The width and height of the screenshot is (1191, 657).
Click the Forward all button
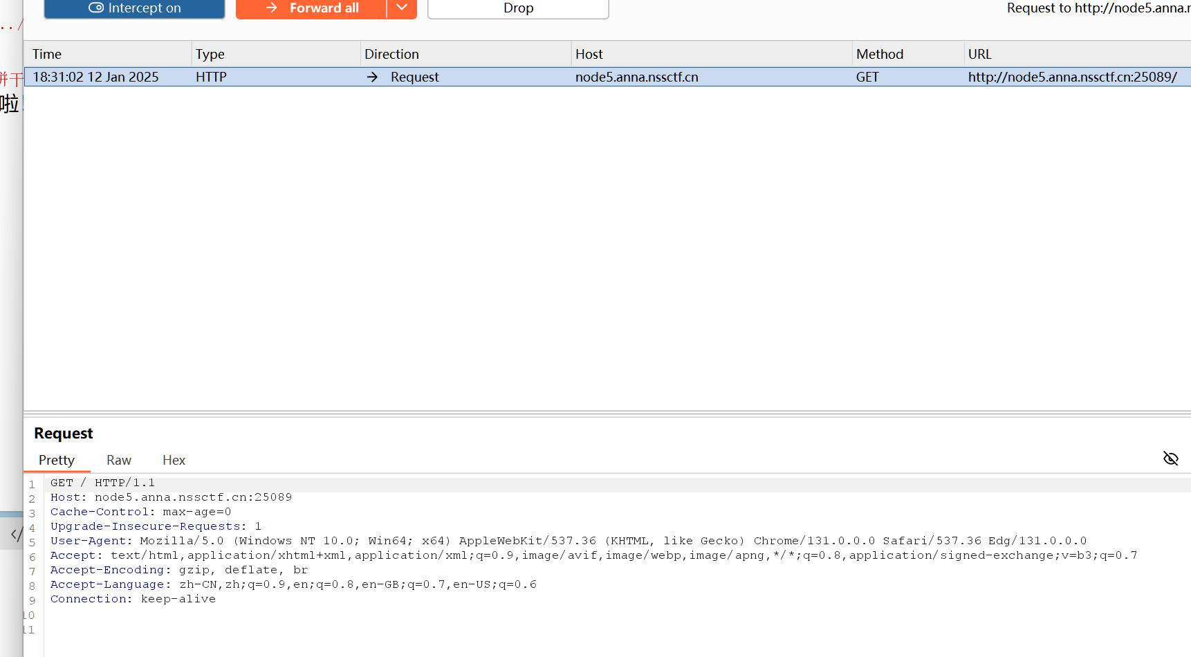pyautogui.click(x=311, y=8)
